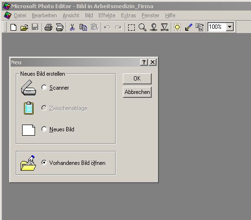Click the Neues Bild erstellen group label
This screenshot has width=251, height=220.
pos(43,74)
